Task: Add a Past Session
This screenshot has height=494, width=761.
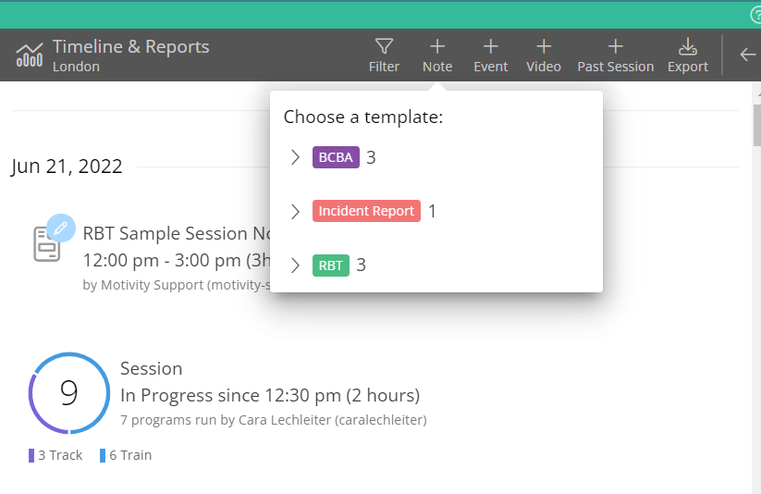Action: click(x=616, y=47)
